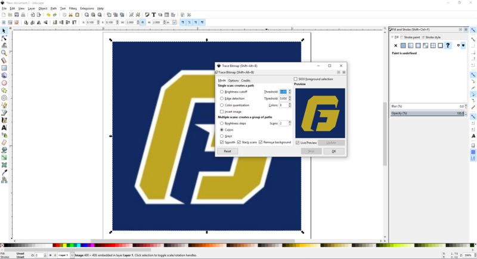
Task: Select the Pencil freehand tool
Action: point(4,105)
